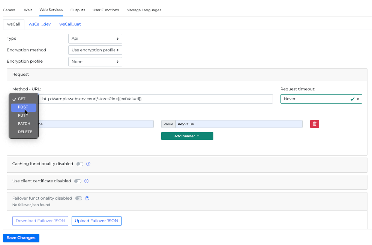The height and width of the screenshot is (245, 372).
Task: Switch to the Outputs tab
Action: coord(78,10)
